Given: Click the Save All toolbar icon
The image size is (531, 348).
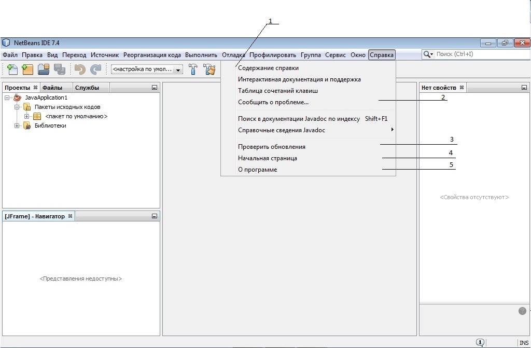Looking at the screenshot, I should (60, 69).
